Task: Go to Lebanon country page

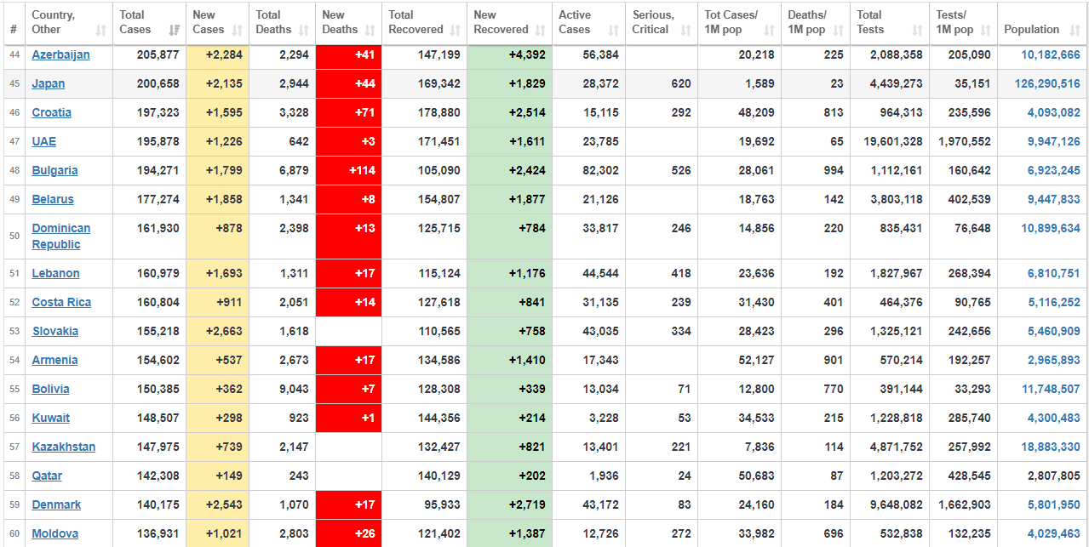Action: pos(56,273)
